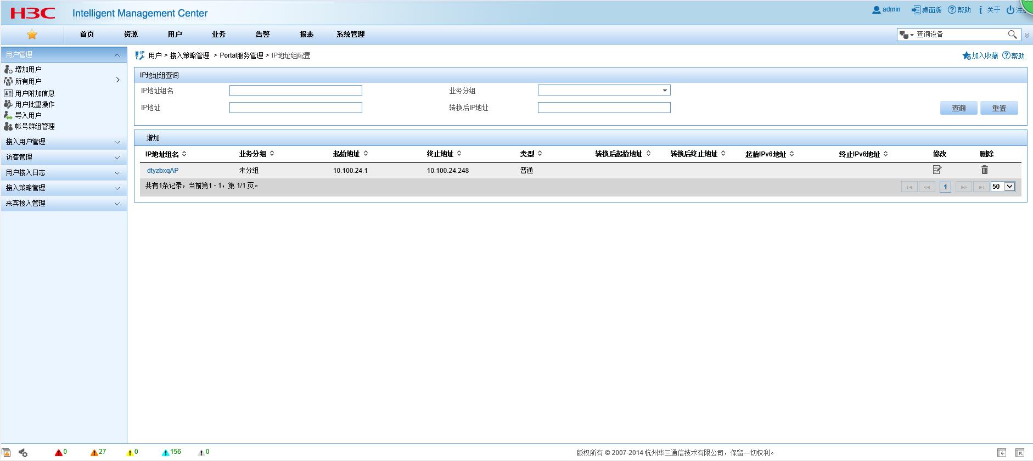Viewport: 1033px width, 461px height.
Task: Focus the IP地址组名 input field
Action: (296, 91)
